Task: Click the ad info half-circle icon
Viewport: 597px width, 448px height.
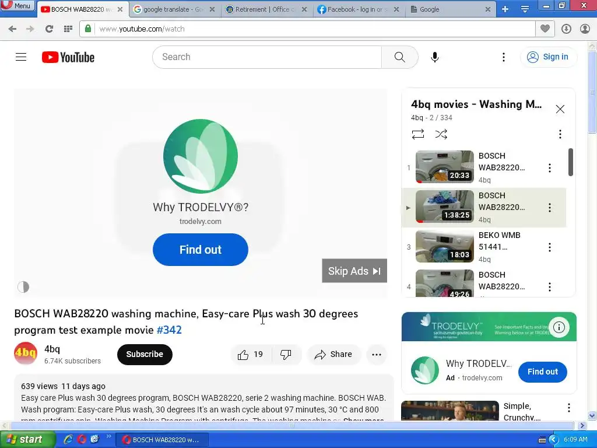Action: click(23, 287)
